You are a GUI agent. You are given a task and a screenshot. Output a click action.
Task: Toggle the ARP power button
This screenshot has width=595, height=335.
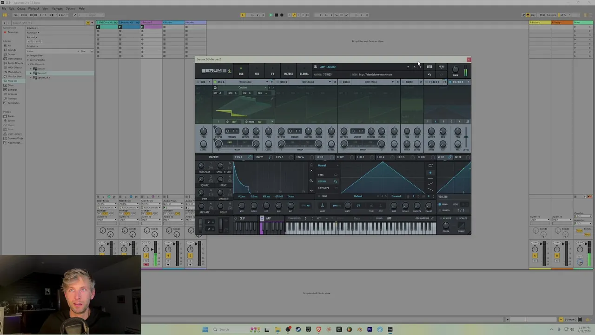263,218
